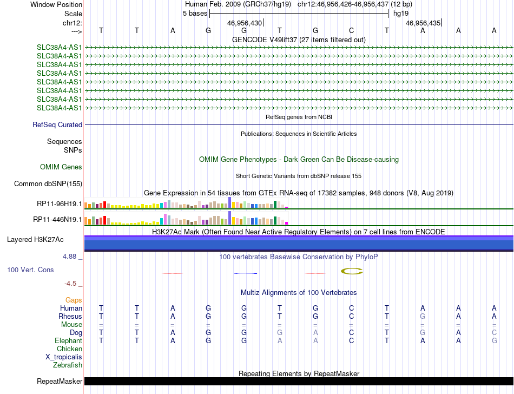Click the 46,956,435 position marker
The height and width of the screenshot is (394, 514).
[x=424, y=23]
